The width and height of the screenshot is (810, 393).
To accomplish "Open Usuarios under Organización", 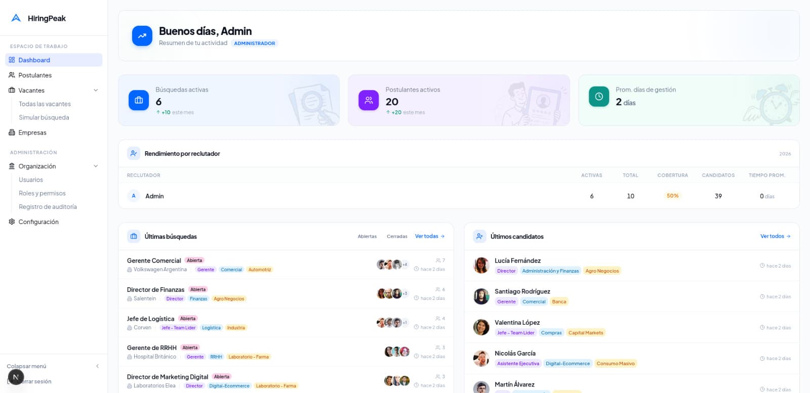I will 31,180.
